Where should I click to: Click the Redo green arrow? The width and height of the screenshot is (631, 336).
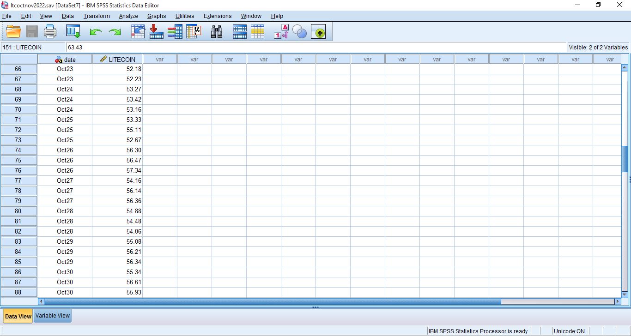[x=114, y=32]
